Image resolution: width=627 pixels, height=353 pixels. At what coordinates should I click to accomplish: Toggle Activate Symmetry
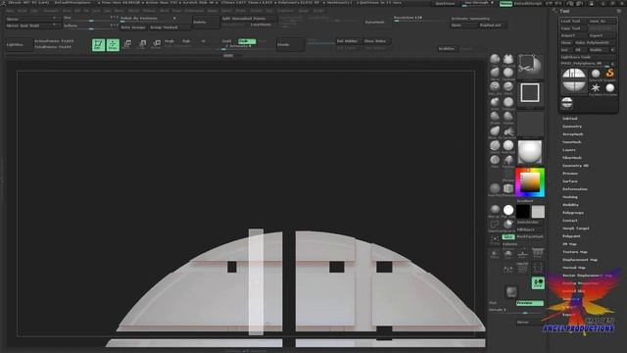470,19
